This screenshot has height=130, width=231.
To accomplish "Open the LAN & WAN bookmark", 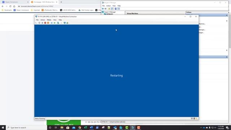I will tap(68, 10).
